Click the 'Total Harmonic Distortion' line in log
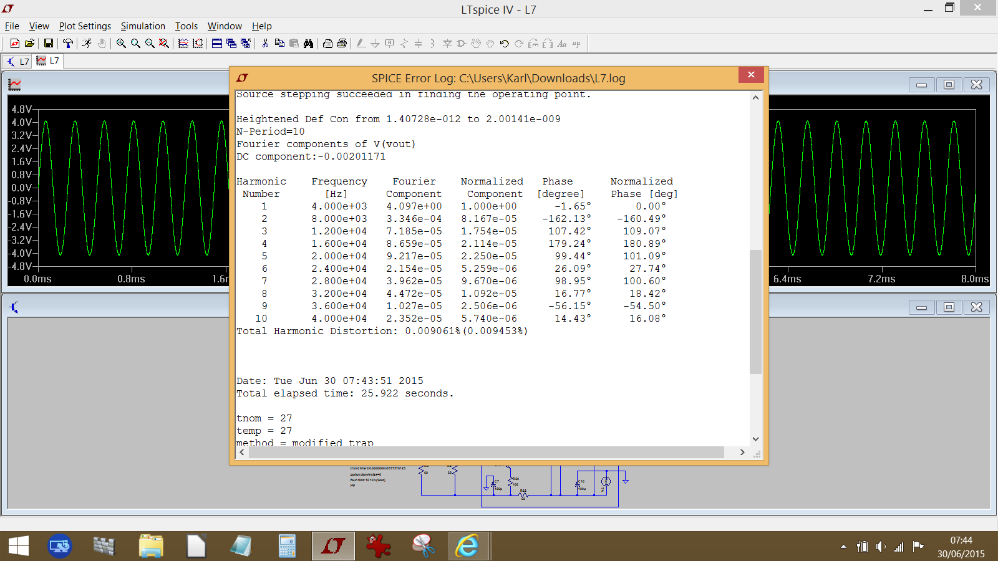 (382, 331)
